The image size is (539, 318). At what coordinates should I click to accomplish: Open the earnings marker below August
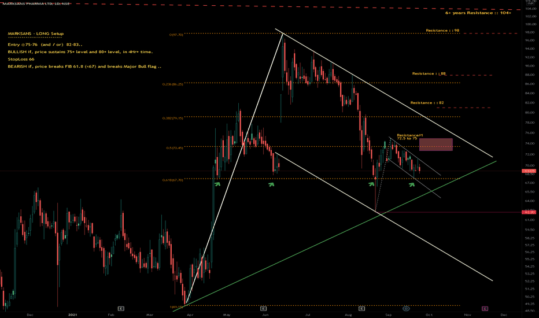click(361, 308)
